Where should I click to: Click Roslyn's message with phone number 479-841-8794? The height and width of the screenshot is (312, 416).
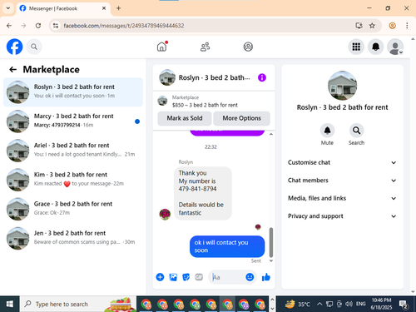[x=203, y=193]
